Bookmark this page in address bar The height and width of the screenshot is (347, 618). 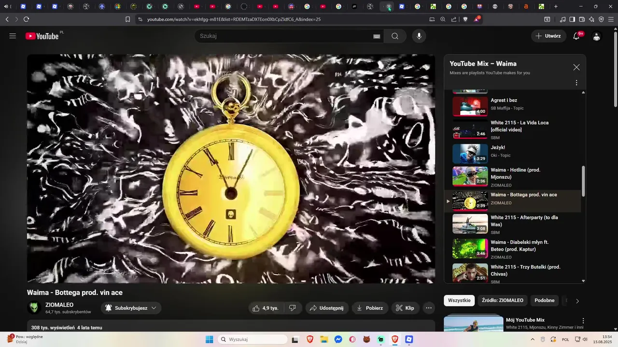(128, 19)
